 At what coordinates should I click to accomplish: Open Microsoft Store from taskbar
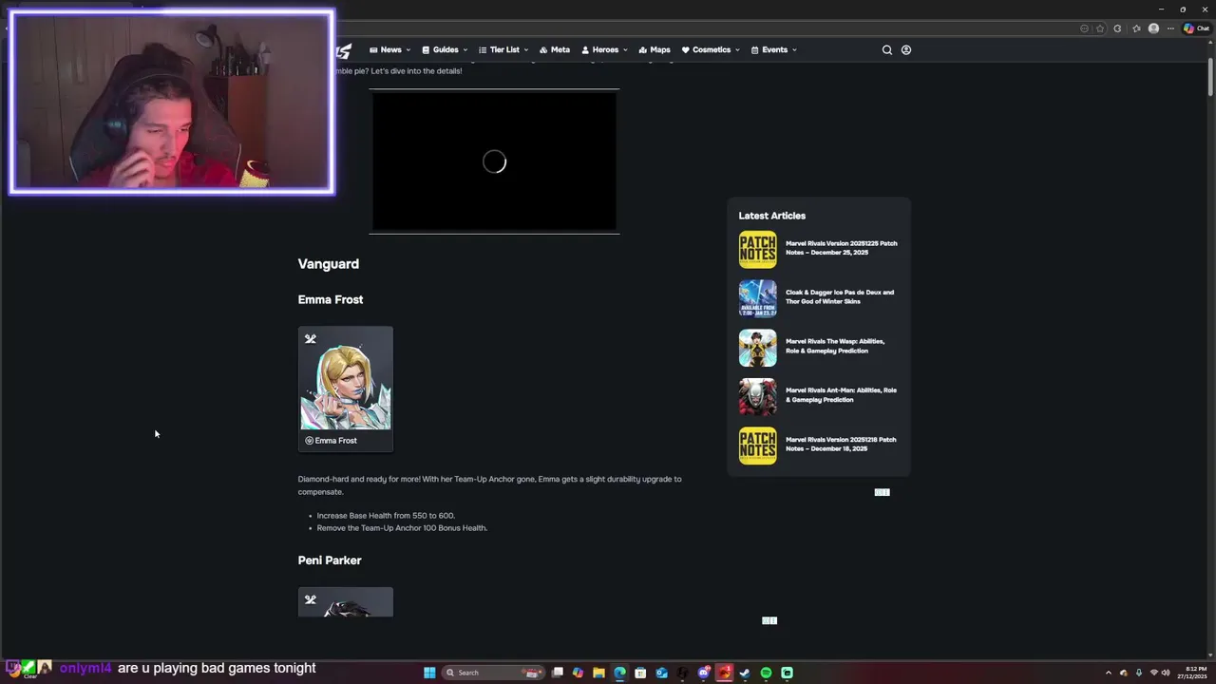pyautogui.click(x=640, y=673)
